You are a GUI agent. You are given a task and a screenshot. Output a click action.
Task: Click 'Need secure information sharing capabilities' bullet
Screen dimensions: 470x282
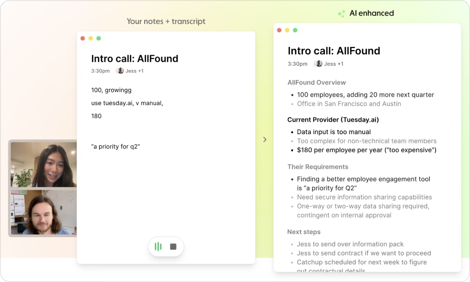point(365,197)
